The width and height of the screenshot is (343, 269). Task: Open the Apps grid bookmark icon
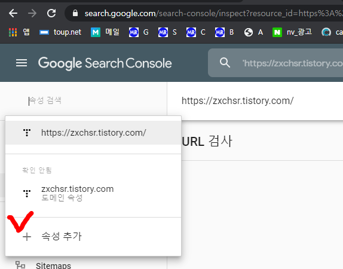(13, 32)
